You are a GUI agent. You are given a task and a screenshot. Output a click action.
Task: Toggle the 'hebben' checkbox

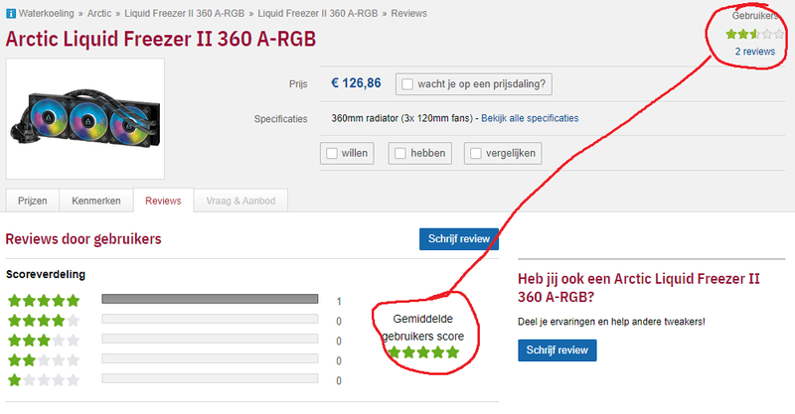pos(400,153)
